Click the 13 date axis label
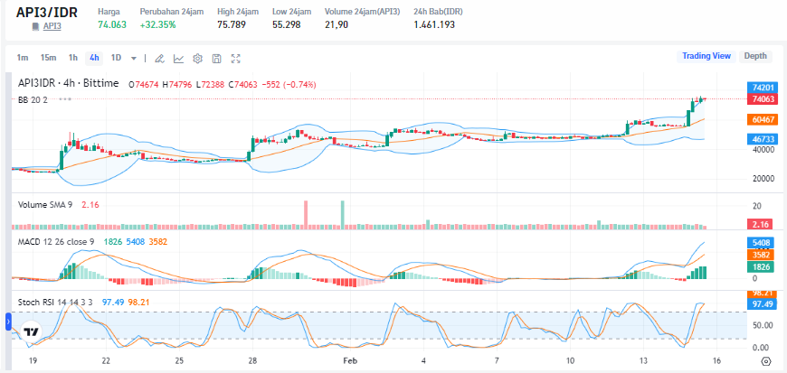 click(x=643, y=361)
